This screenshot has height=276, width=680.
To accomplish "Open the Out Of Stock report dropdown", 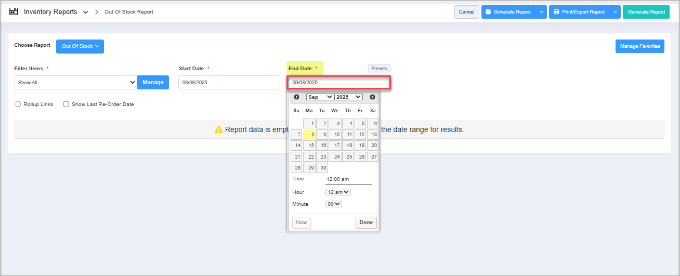I will (x=80, y=46).
